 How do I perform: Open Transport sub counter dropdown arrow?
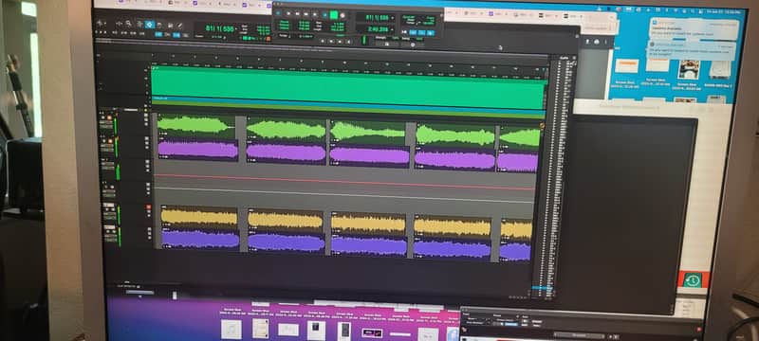pos(393,29)
